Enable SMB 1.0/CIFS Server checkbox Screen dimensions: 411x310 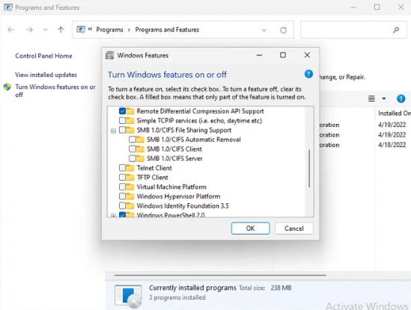pyautogui.click(x=132, y=158)
